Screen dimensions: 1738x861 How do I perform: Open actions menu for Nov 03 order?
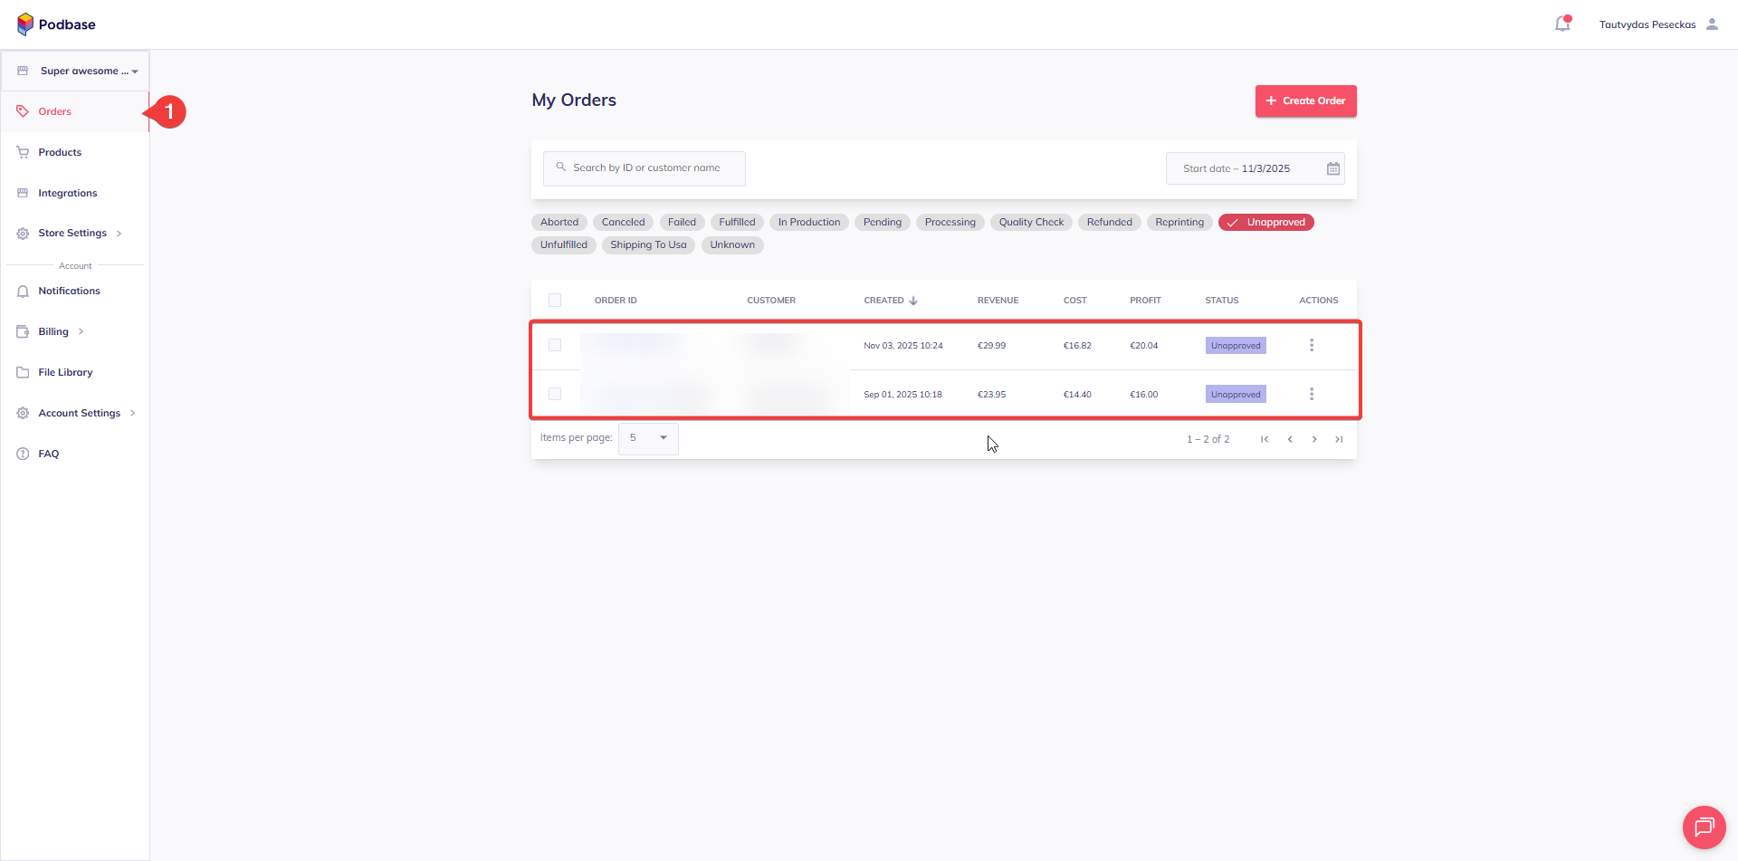click(x=1311, y=345)
